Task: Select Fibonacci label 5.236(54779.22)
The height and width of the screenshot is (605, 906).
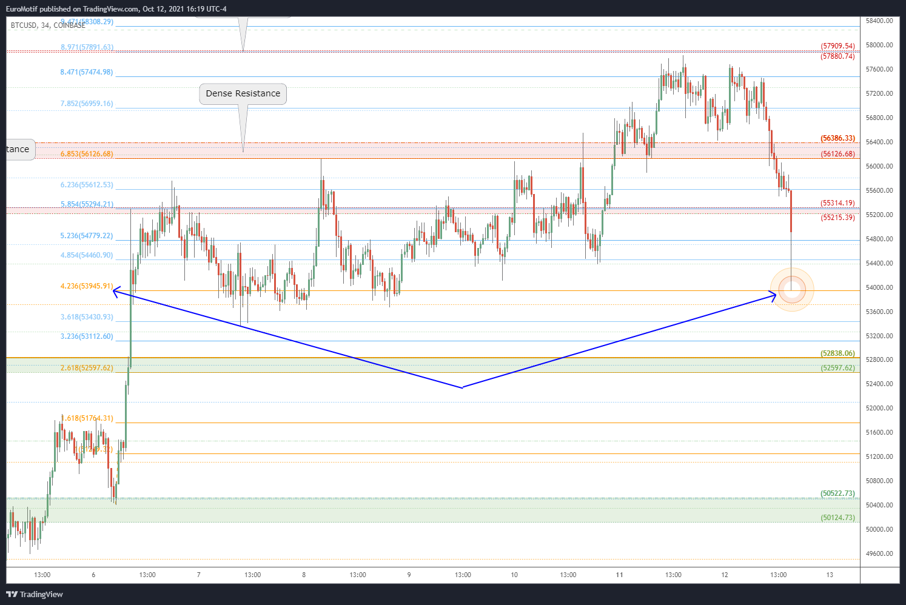Action: [87, 236]
